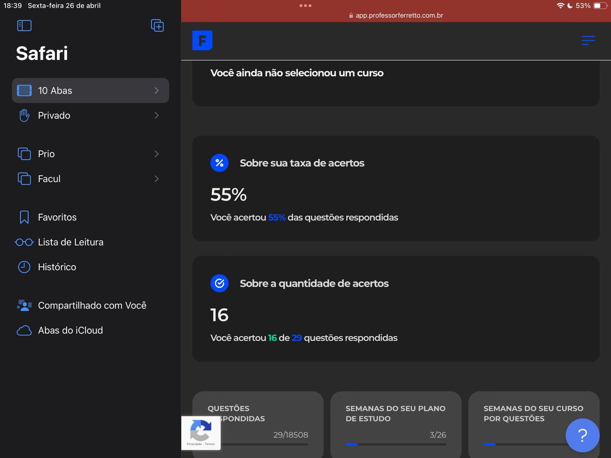
Task: Expand the Privado chevron
Action: pos(156,116)
